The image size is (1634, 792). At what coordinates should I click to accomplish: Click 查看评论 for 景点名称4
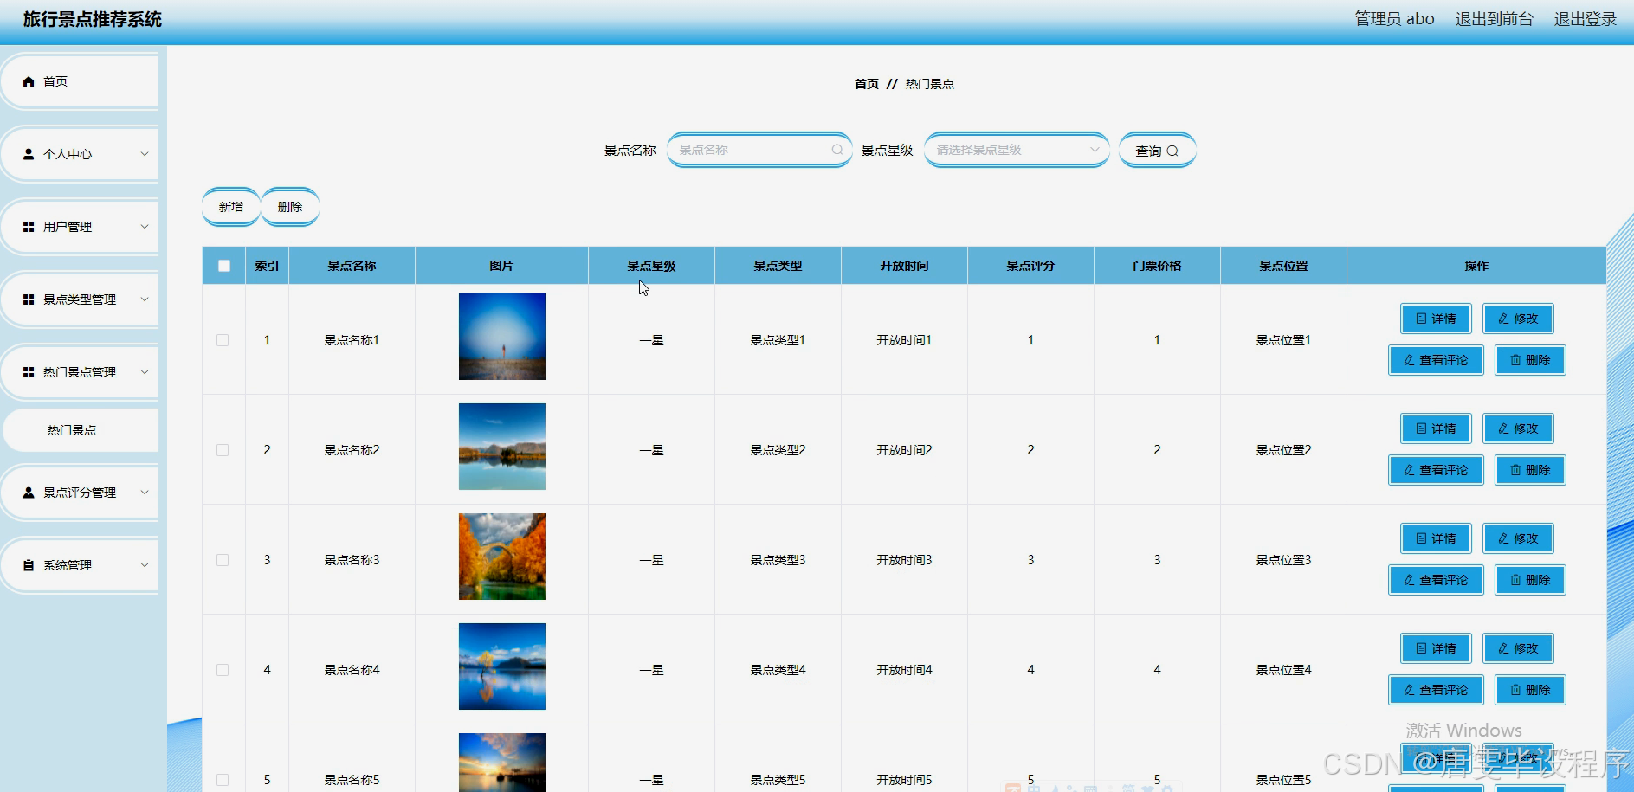coord(1436,690)
